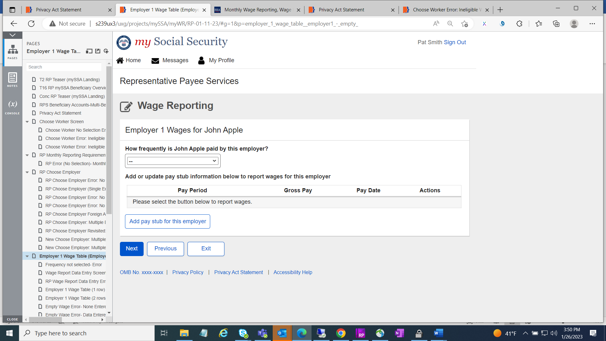The image size is (606, 341).
Task: Click the My Profile person icon
Action: [201, 60]
